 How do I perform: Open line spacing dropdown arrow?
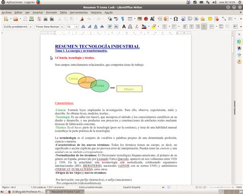pyautogui.click(x=216, y=27)
